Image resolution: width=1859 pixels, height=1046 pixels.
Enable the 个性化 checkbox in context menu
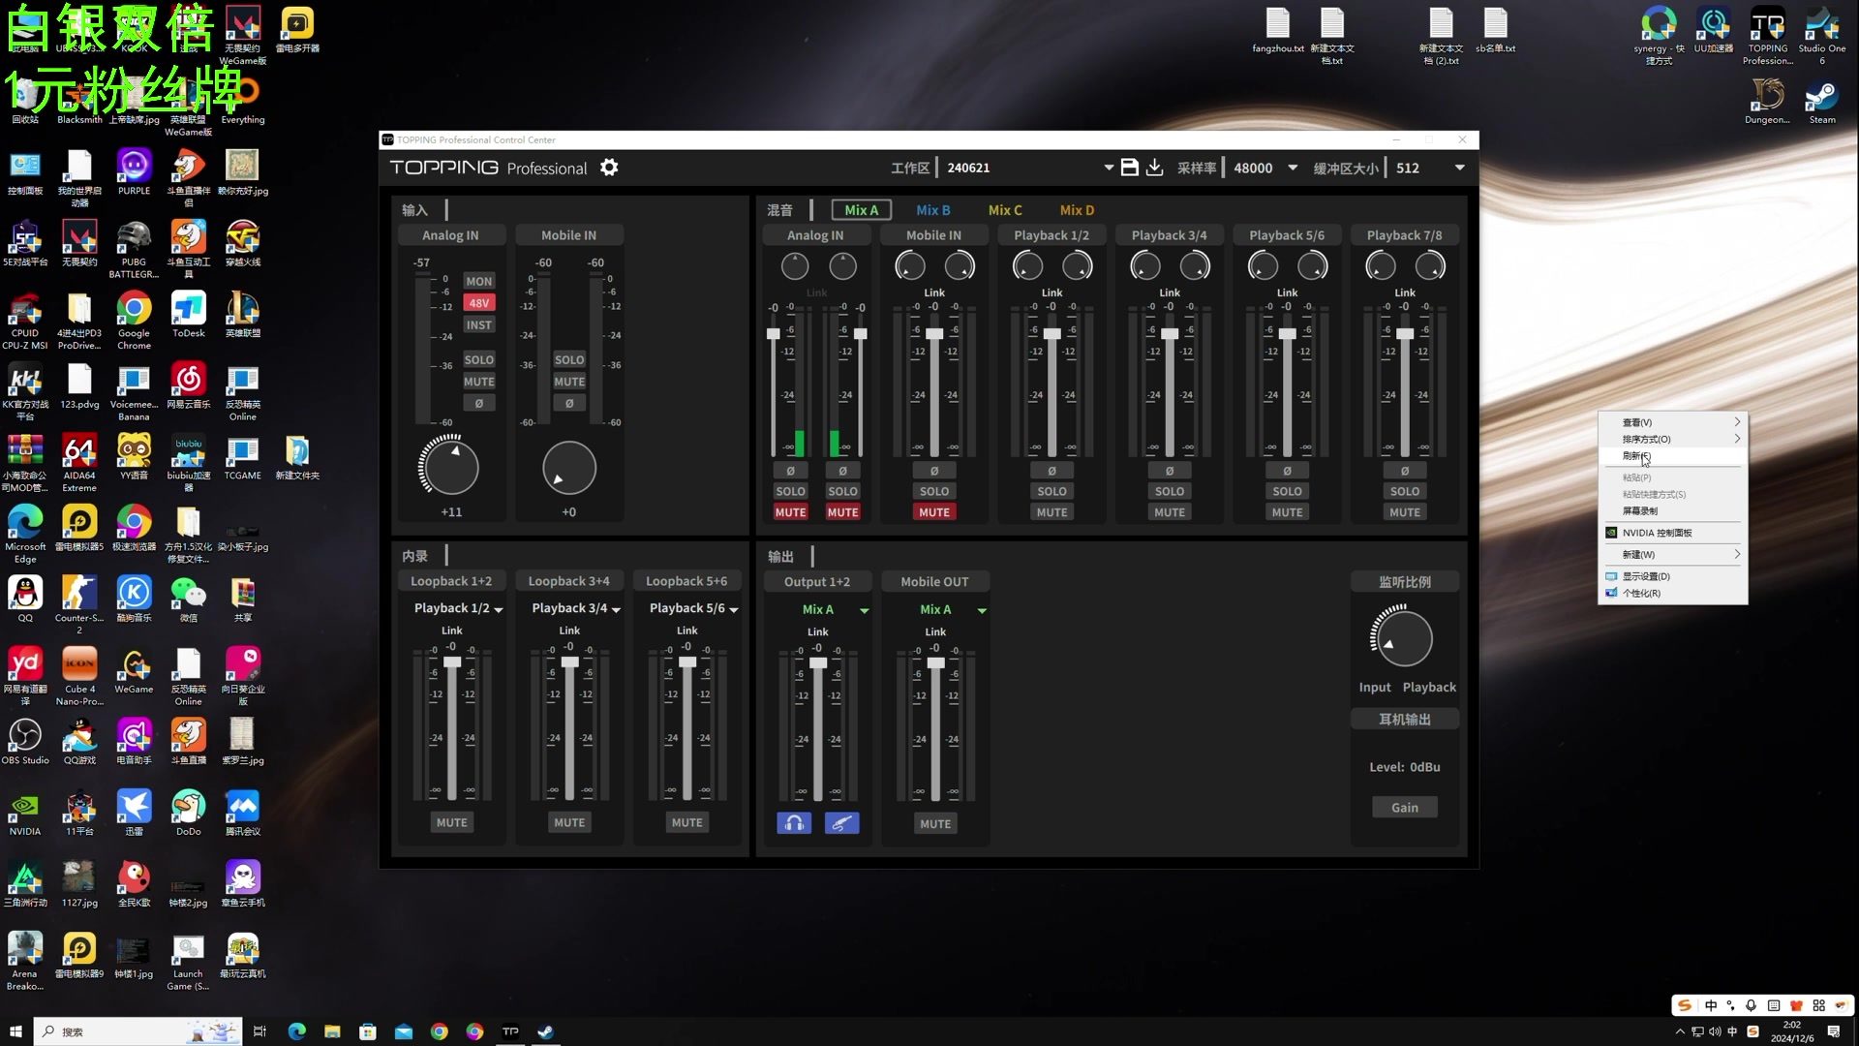1646,594
